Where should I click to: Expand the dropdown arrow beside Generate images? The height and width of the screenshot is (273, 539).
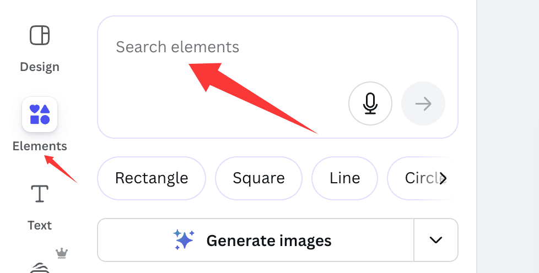(x=436, y=241)
